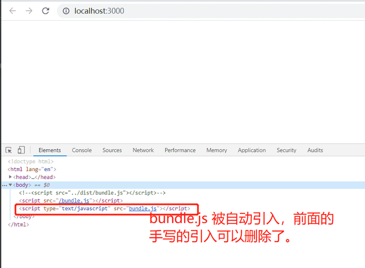
Task: Collapse the body element node
Action: [10, 185]
